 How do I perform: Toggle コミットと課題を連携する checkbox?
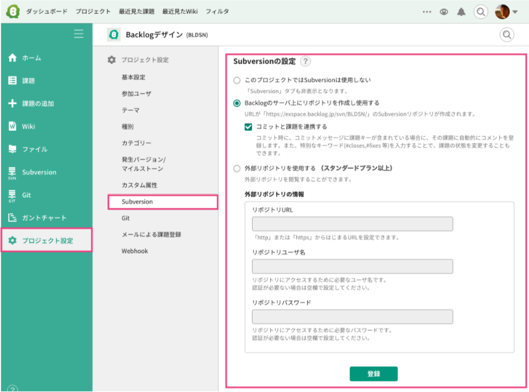coord(248,127)
